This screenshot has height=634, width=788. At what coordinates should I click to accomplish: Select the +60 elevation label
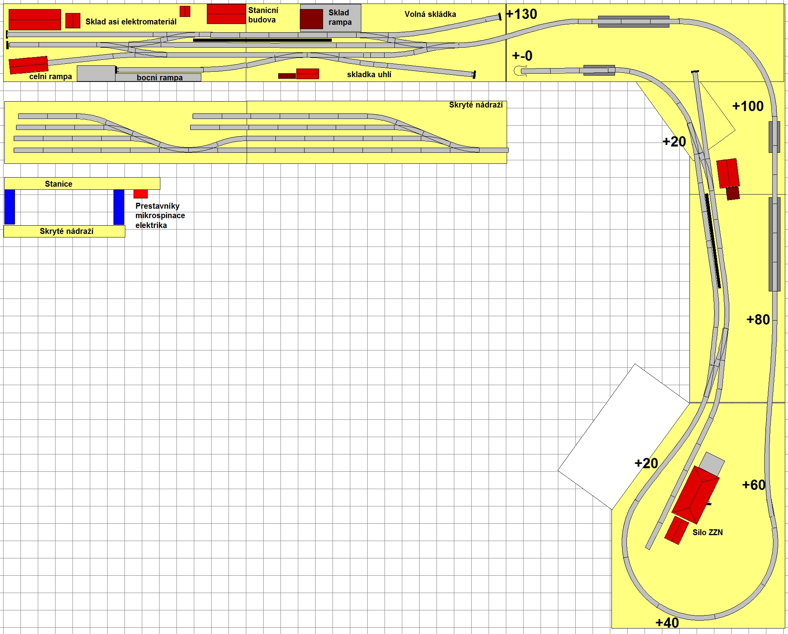tap(753, 485)
